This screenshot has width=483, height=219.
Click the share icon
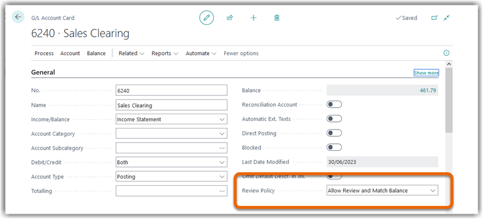pyautogui.click(x=229, y=18)
